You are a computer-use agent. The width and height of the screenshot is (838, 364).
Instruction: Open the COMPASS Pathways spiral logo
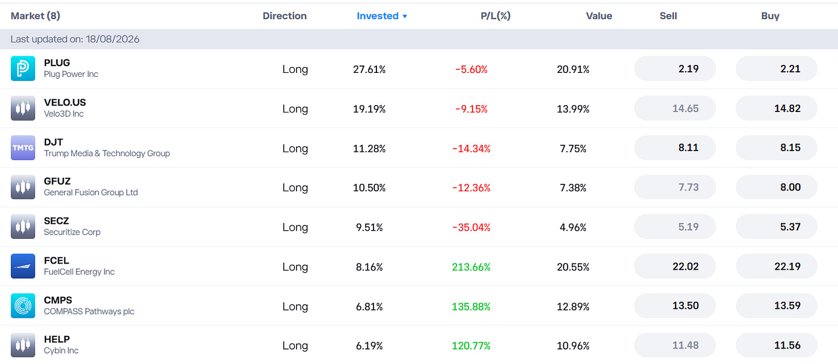tap(23, 306)
